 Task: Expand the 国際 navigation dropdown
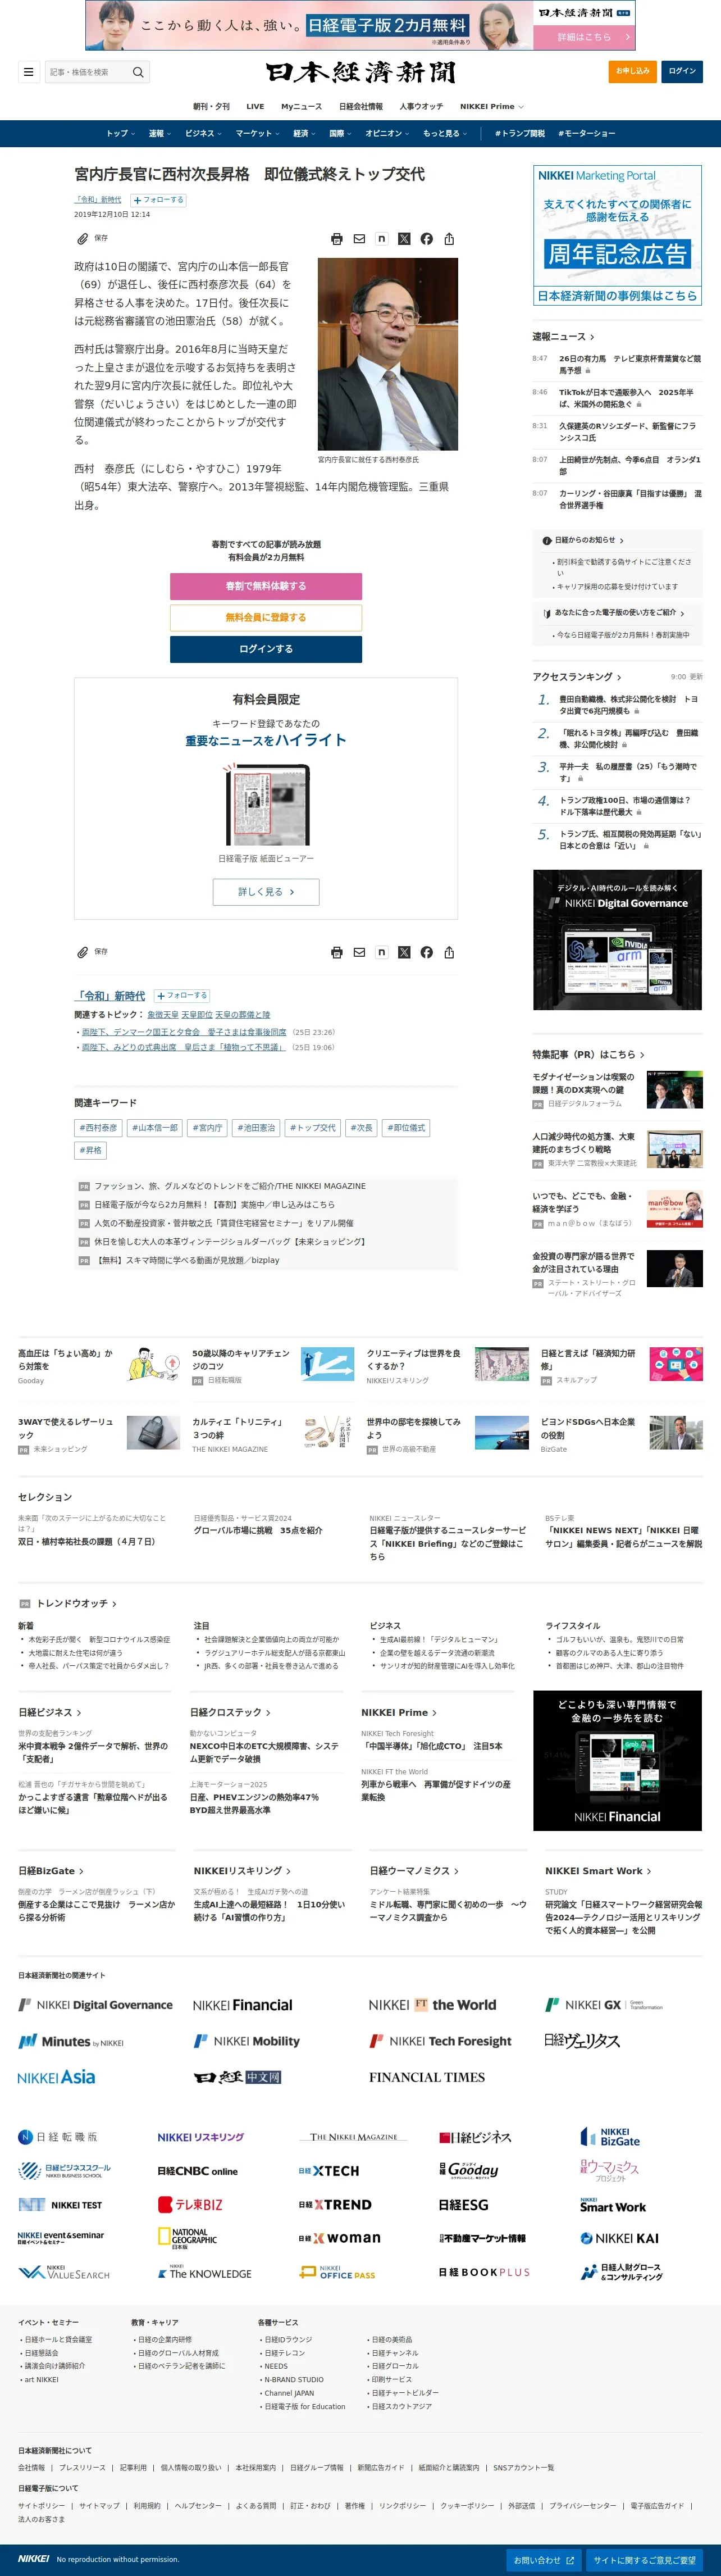pos(340,133)
